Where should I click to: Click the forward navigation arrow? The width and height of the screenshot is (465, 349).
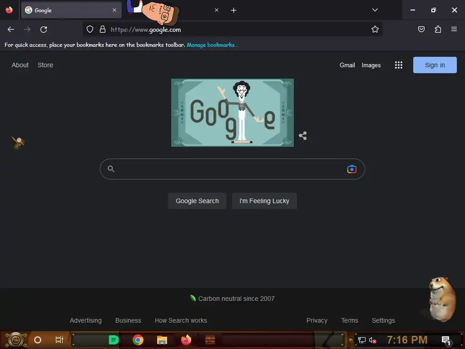27,30
